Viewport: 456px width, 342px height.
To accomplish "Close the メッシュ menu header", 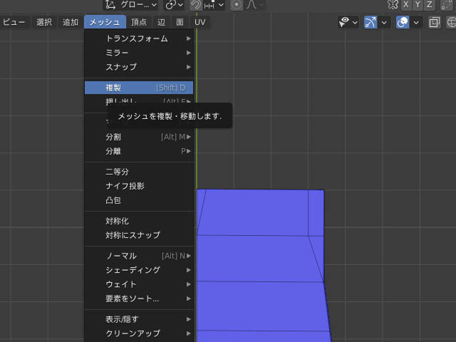I will 105,22.
